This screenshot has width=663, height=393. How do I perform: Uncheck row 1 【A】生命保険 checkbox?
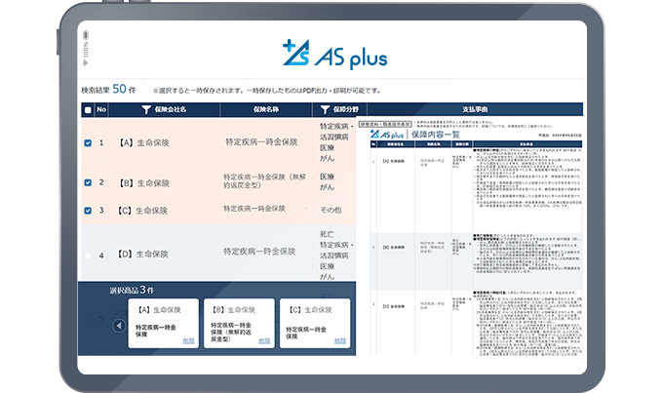point(88,143)
